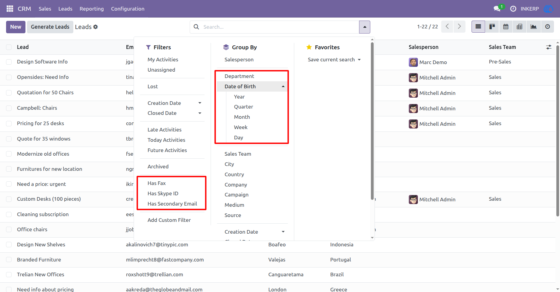The height and width of the screenshot is (292, 560).
Task: Open the Configuration menu
Action: click(128, 9)
